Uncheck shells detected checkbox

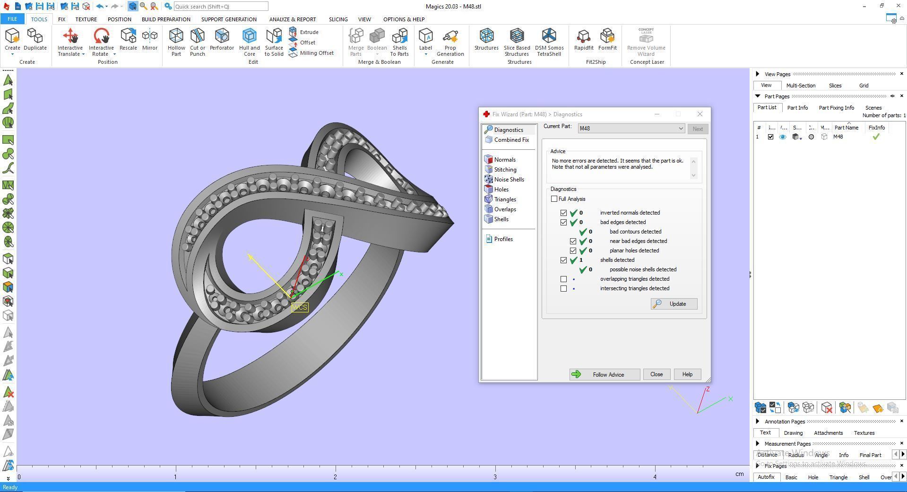[563, 260]
